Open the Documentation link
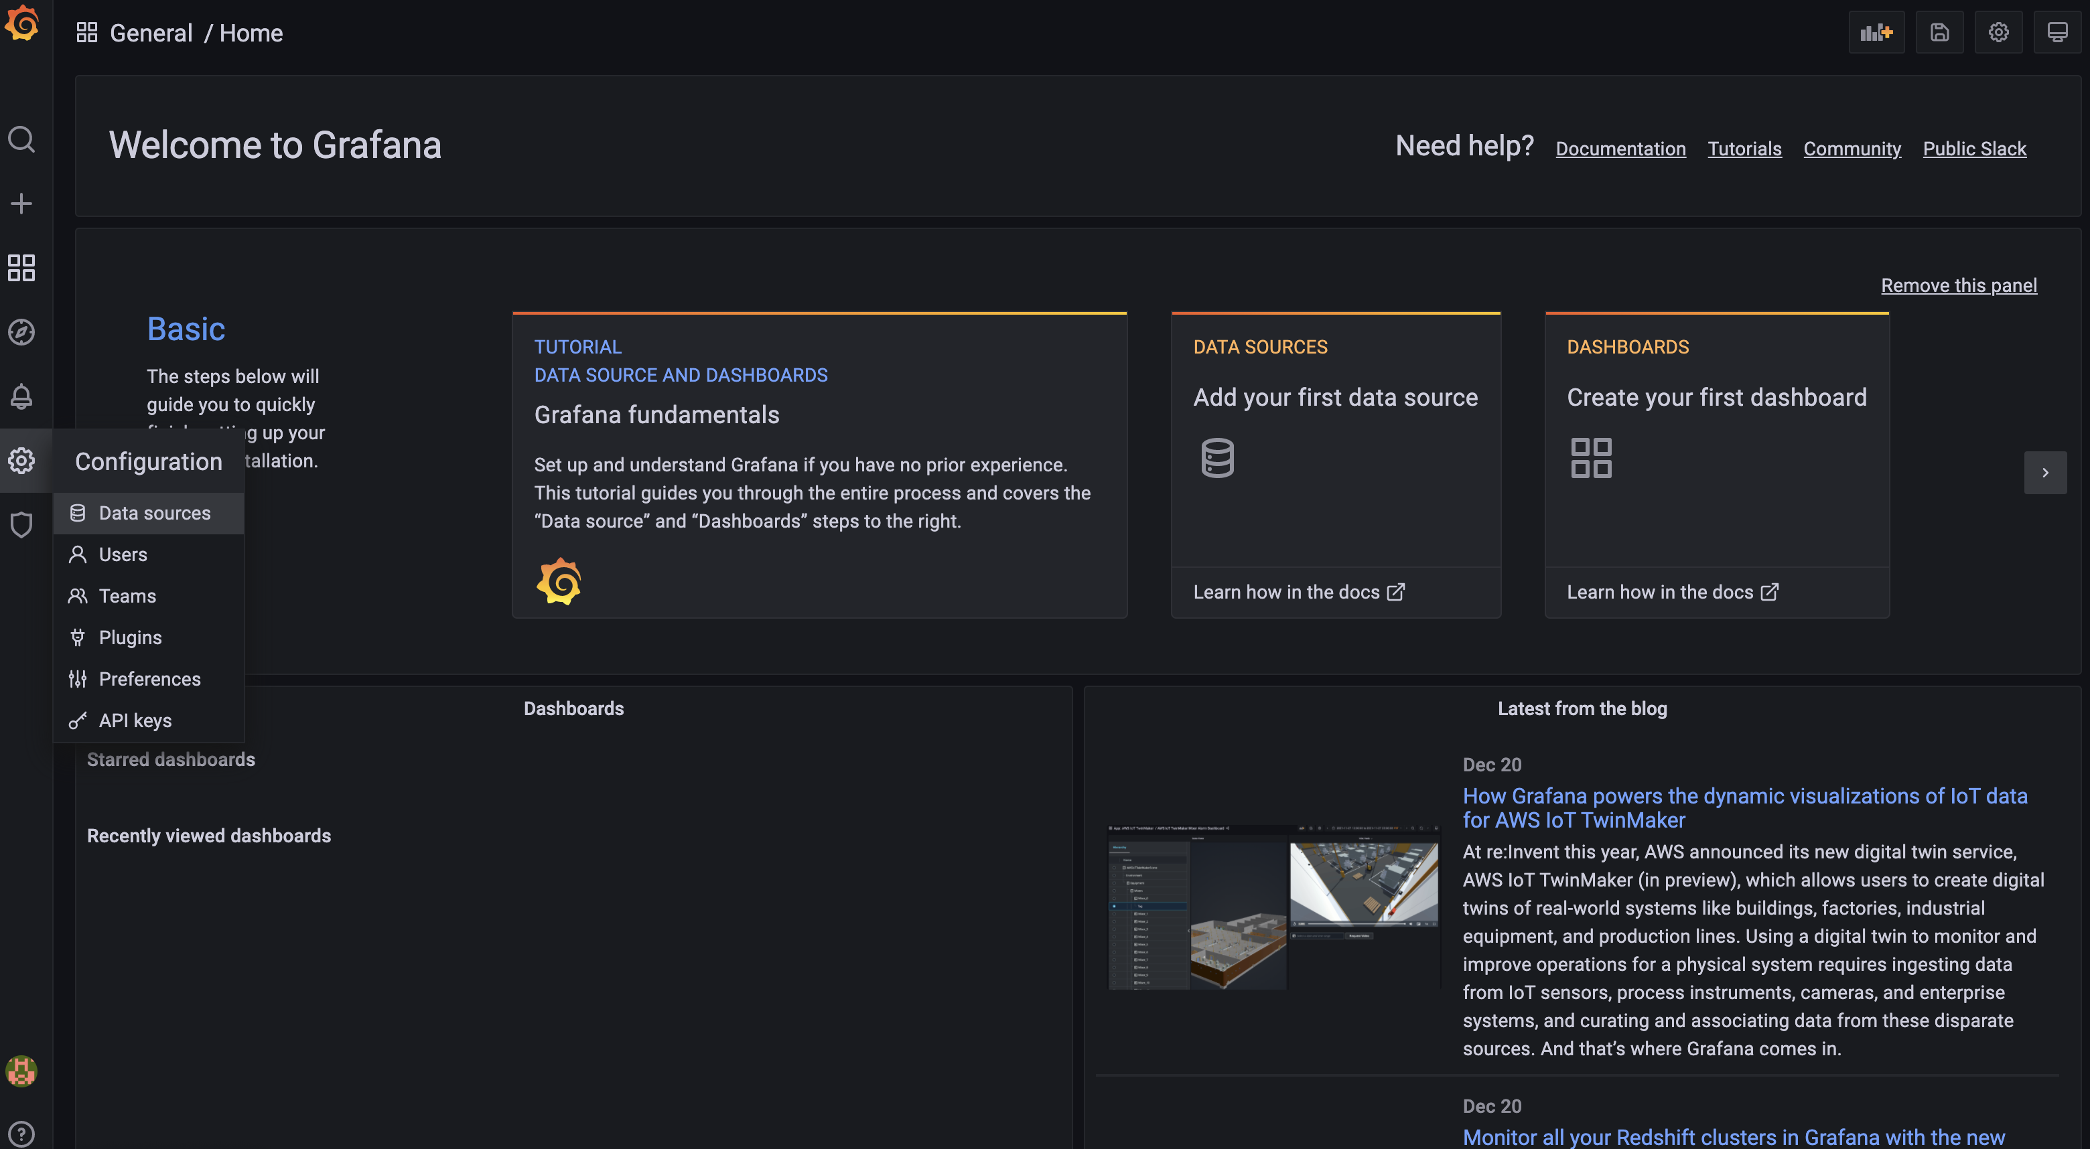This screenshot has height=1149, width=2090. pos(1620,149)
